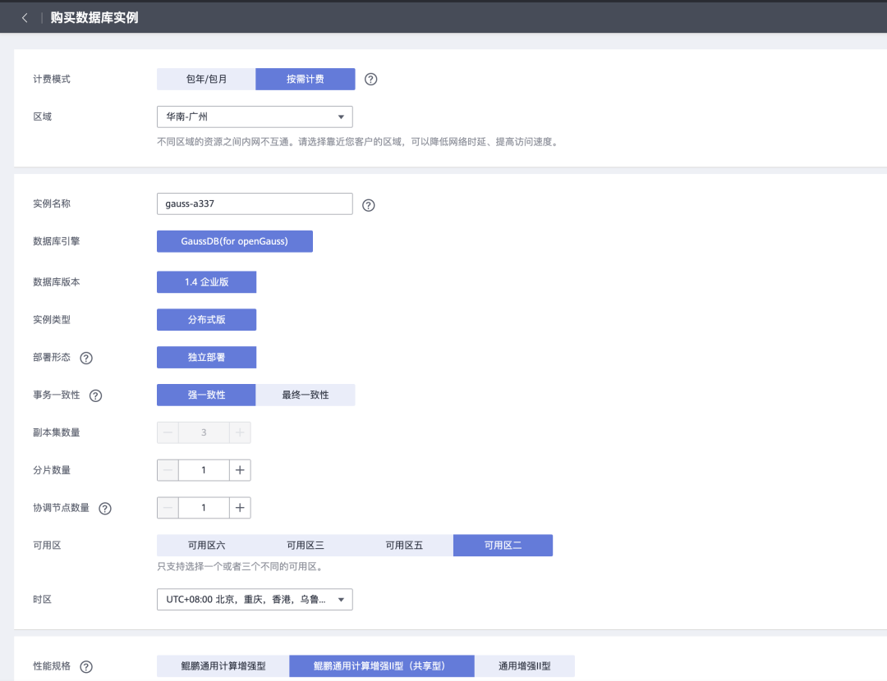This screenshot has height=681, width=887.
Task: Switch to 鲲鹏通用计算增强型 spec tab
Action: coord(223,666)
